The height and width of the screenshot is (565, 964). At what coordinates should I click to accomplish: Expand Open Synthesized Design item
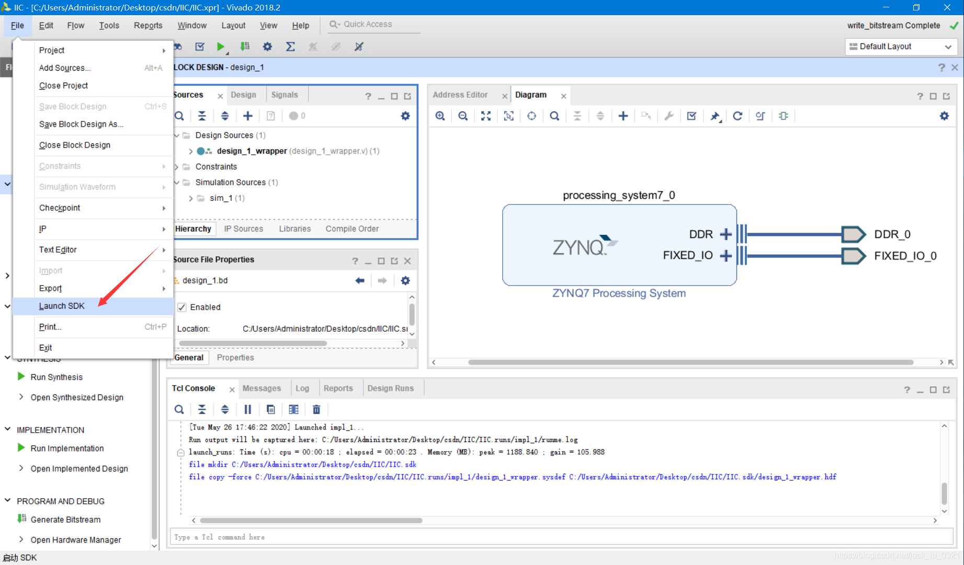coord(21,397)
